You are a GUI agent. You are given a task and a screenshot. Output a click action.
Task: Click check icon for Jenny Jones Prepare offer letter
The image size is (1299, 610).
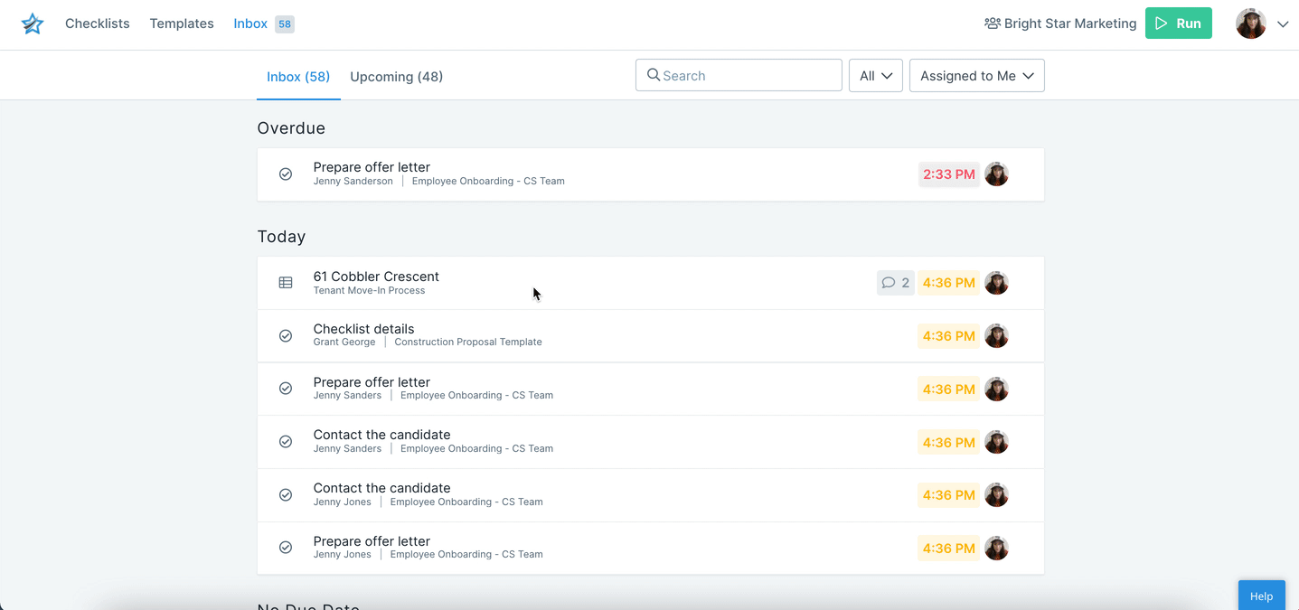286,548
